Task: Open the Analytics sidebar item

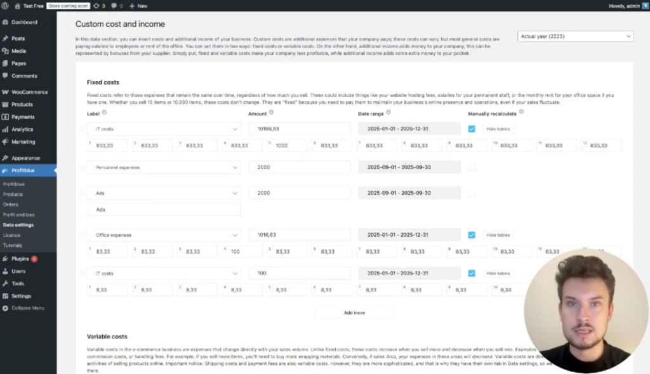Action: (x=22, y=129)
